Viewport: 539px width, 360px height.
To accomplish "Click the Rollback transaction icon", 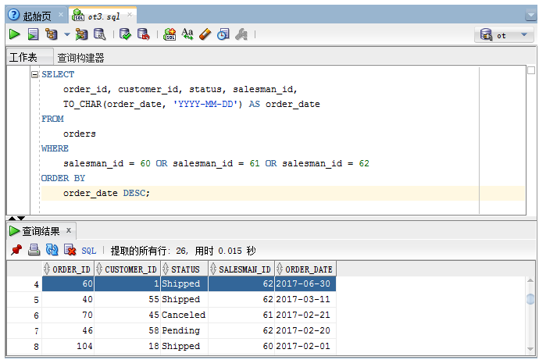I will [143, 34].
